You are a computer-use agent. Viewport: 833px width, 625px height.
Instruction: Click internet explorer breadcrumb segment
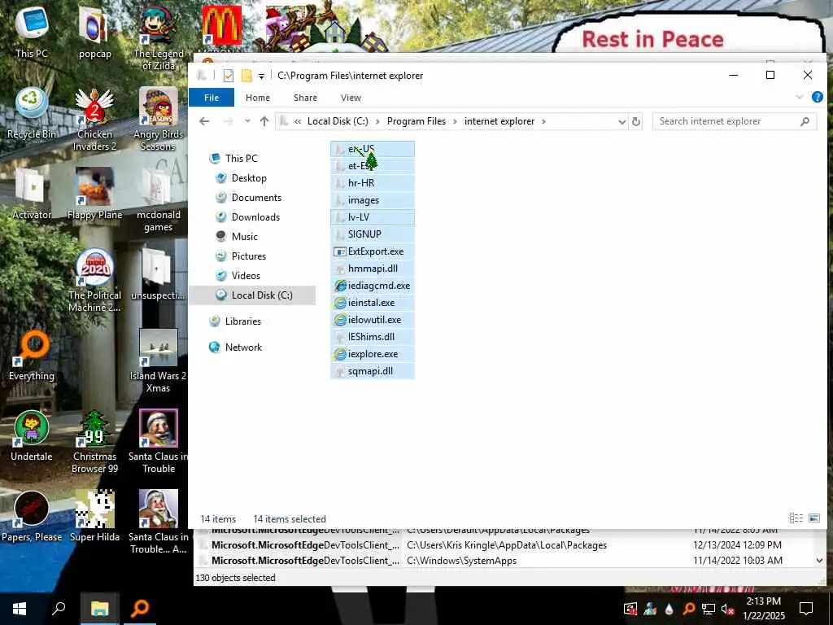coord(499,121)
